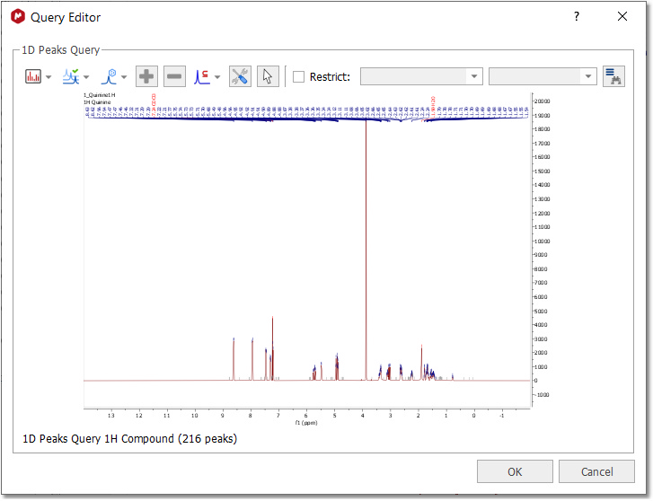
Task: Click the tallest peak near 3.9 ppm
Action: 366,250
